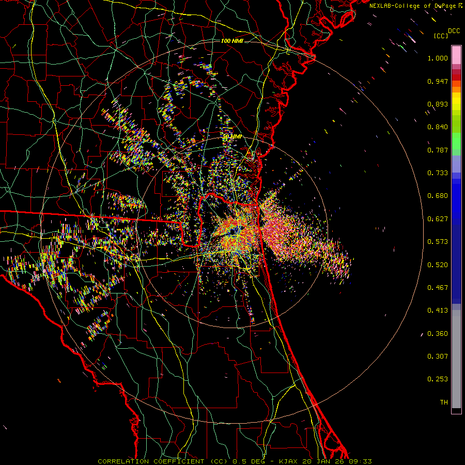Click the bright green swatch in color bar
This screenshot has height=465, width=465.
456,141
